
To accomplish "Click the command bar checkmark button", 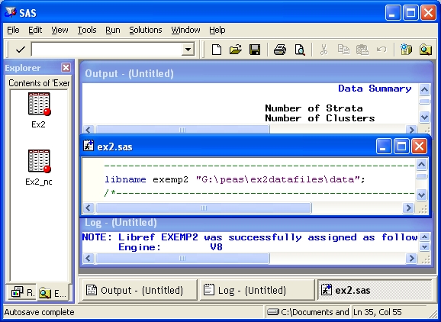I will tap(21, 50).
